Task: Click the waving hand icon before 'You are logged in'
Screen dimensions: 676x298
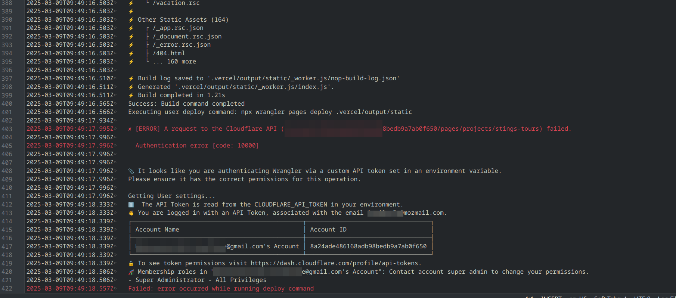Action: point(131,213)
